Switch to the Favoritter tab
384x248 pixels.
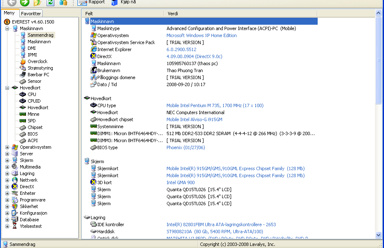31,14
